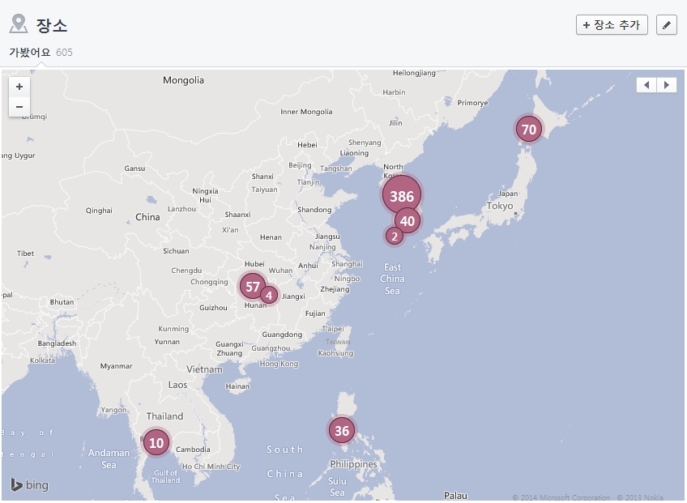Click the Inner Mongolia label

point(306,112)
